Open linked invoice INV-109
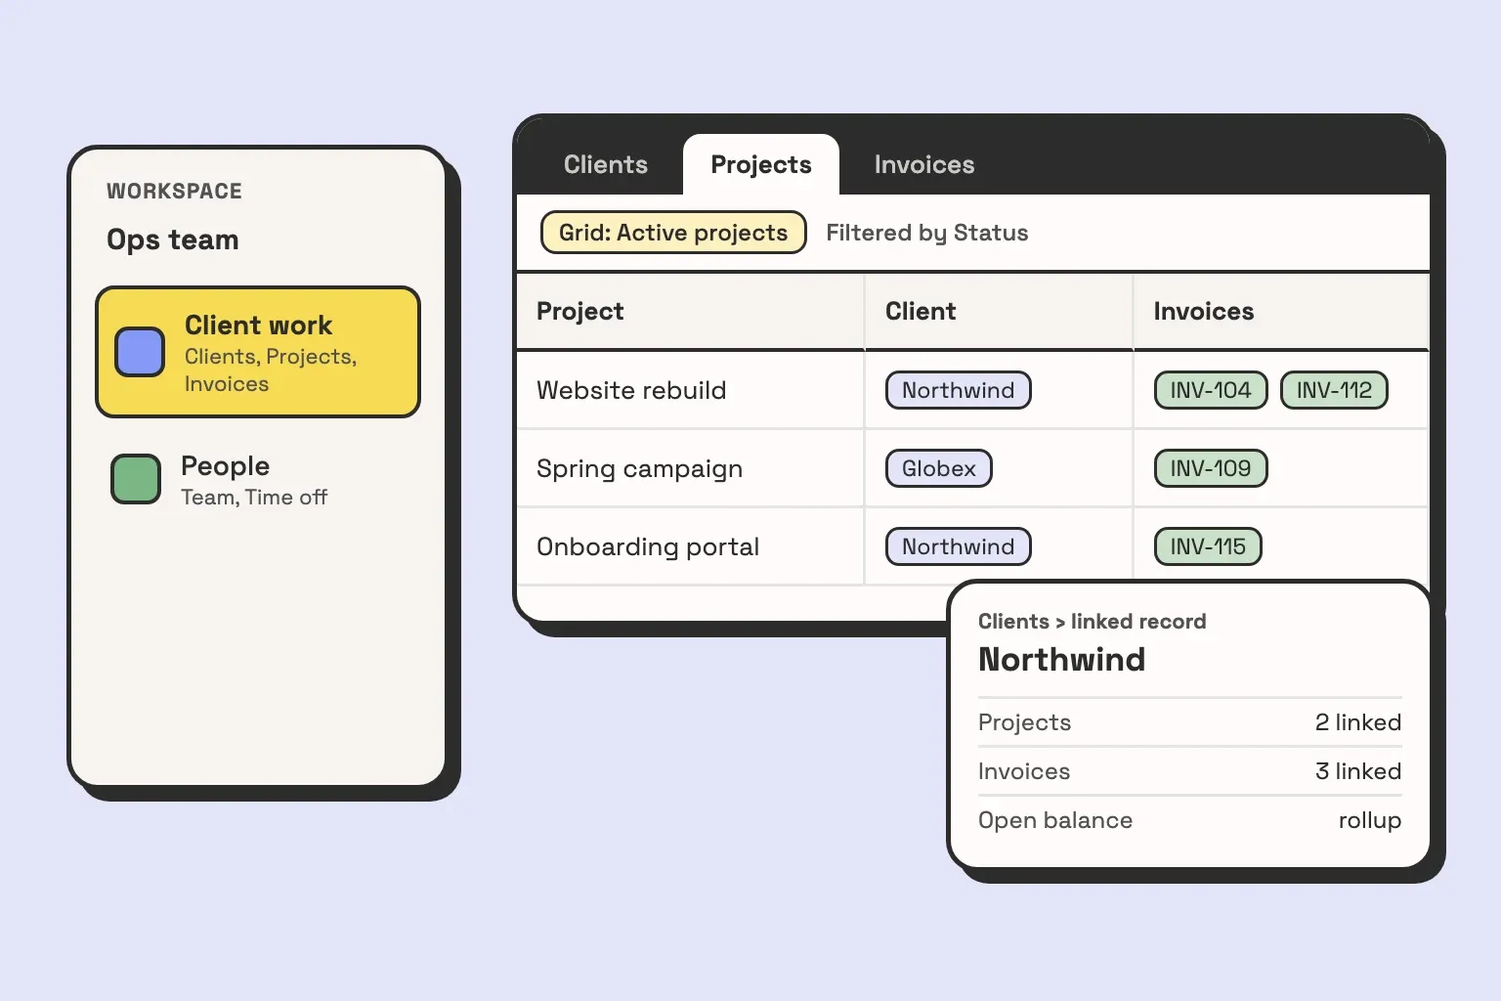1501x1001 pixels. (x=1211, y=468)
